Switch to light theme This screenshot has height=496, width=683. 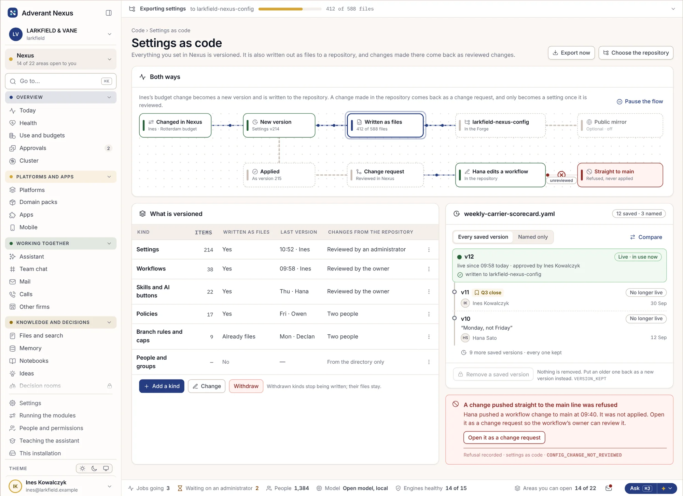coord(83,468)
